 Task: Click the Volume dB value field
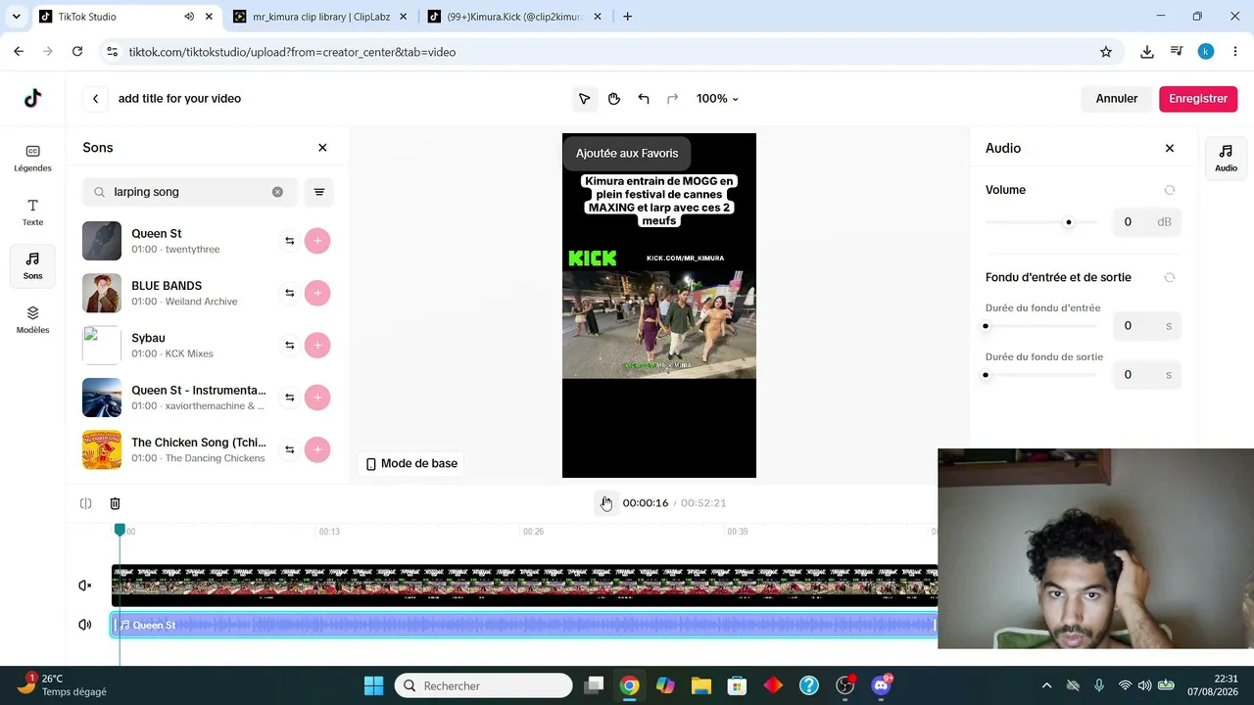click(1146, 222)
